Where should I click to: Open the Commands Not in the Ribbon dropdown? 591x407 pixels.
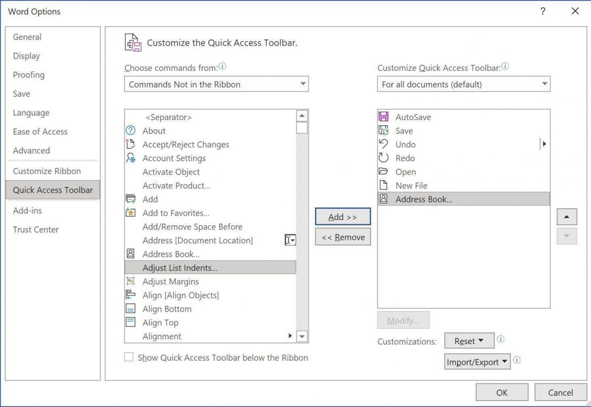216,84
